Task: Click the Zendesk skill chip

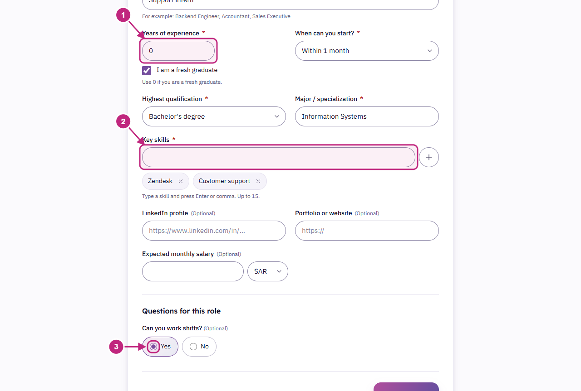Action: 166,181
